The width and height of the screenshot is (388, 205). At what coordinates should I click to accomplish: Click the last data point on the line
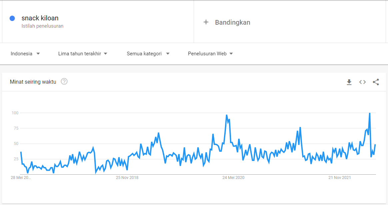tap(375, 145)
